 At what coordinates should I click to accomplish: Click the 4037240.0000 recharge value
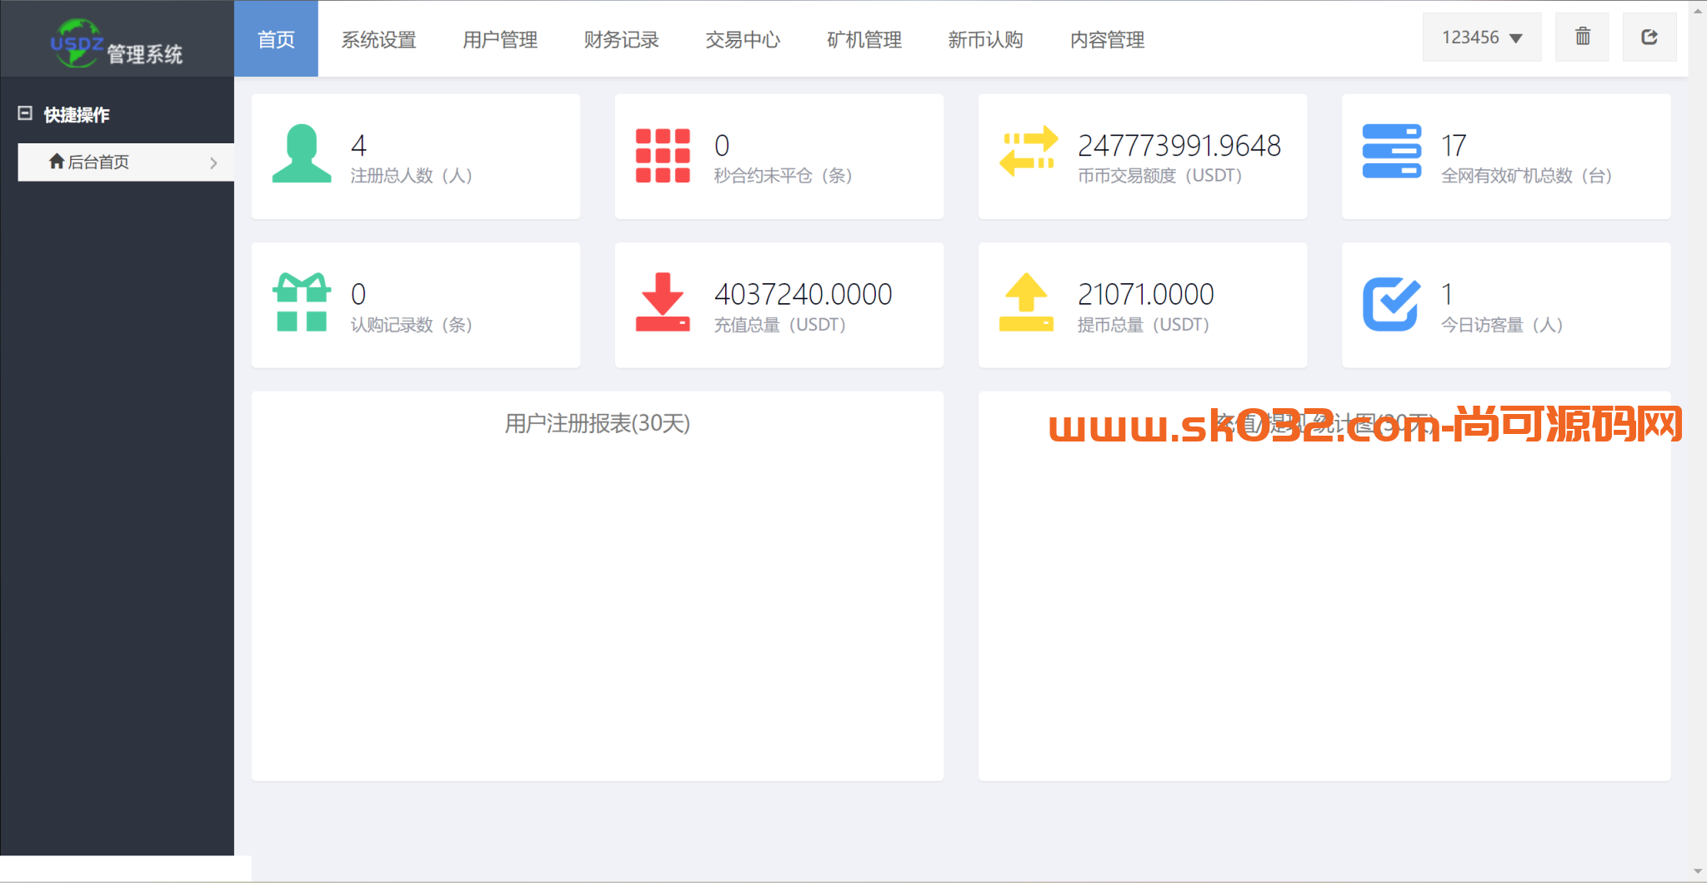click(803, 294)
